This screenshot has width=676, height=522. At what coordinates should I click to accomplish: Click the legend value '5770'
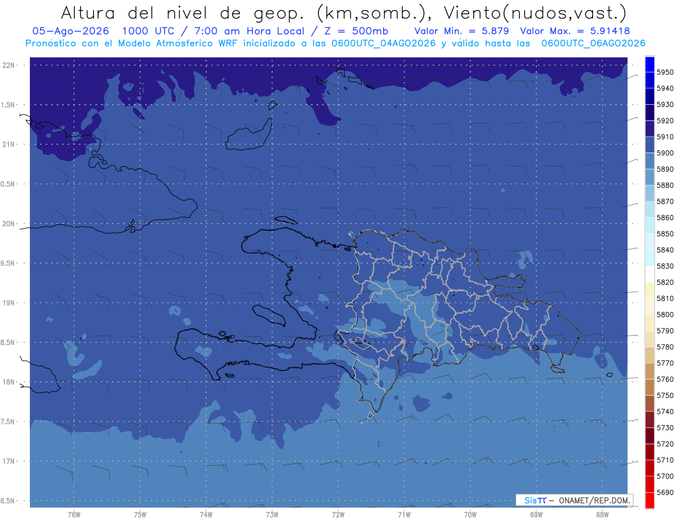click(665, 363)
